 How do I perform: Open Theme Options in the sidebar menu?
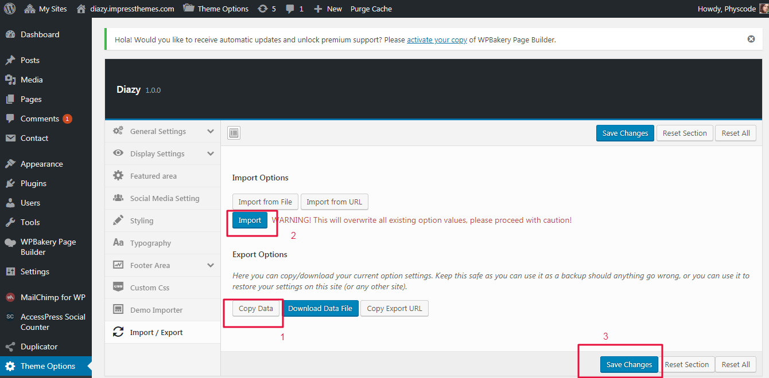point(46,366)
